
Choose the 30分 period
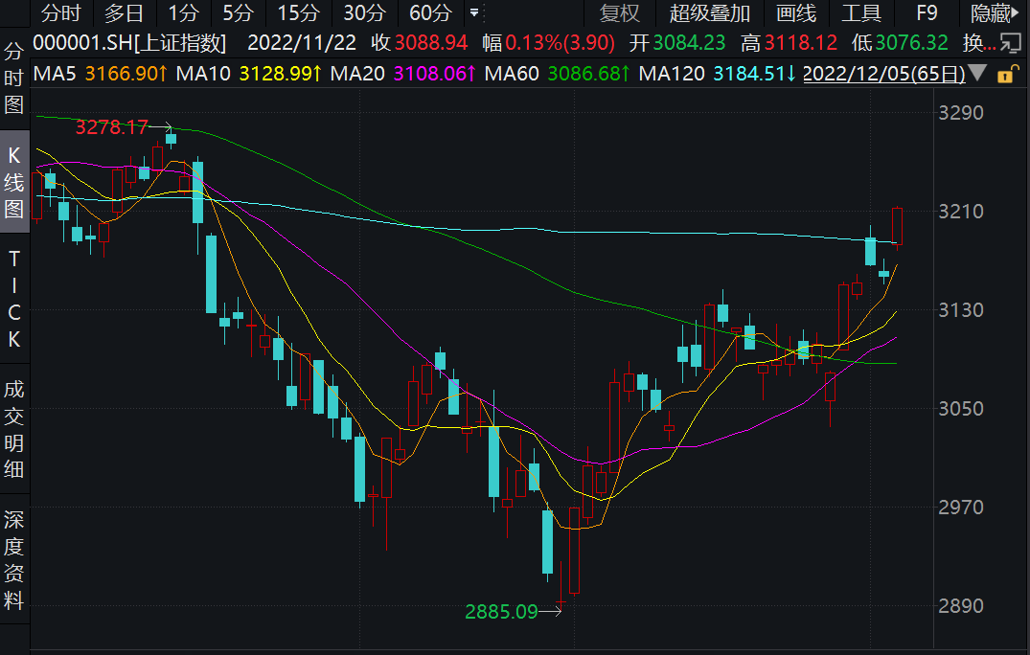(365, 13)
